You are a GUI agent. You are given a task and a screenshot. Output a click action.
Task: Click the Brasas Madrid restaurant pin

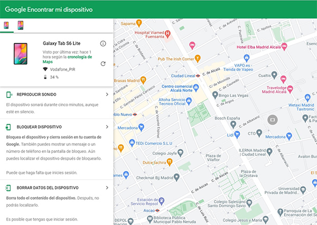coord(143,80)
